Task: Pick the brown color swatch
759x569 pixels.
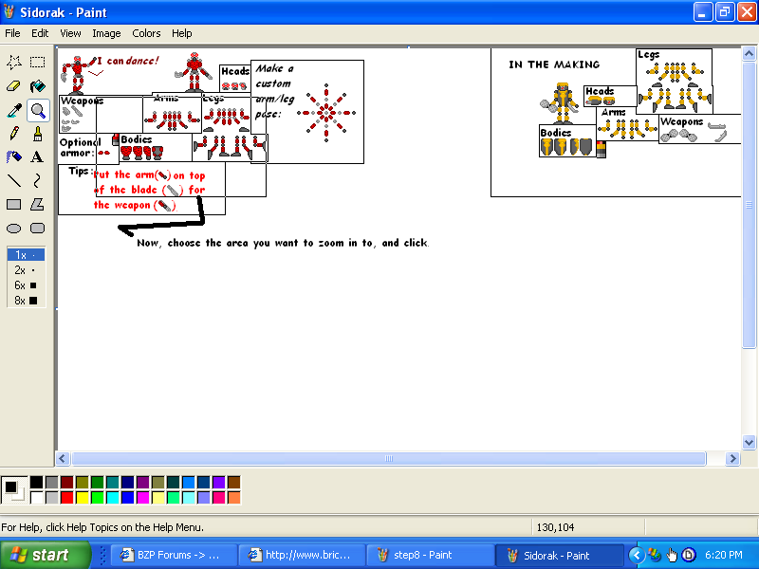Action: tap(233, 483)
